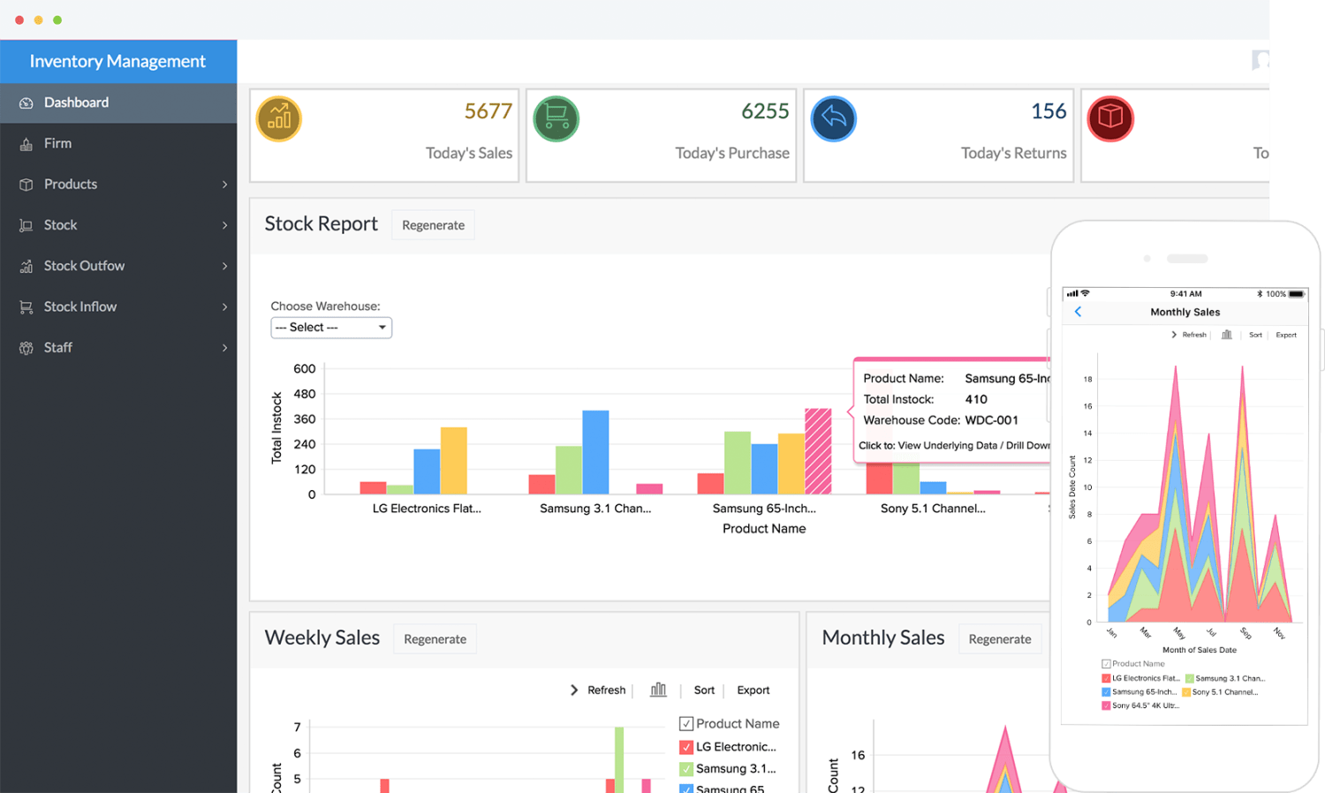Export the Weekly Sales chart

tap(752, 690)
